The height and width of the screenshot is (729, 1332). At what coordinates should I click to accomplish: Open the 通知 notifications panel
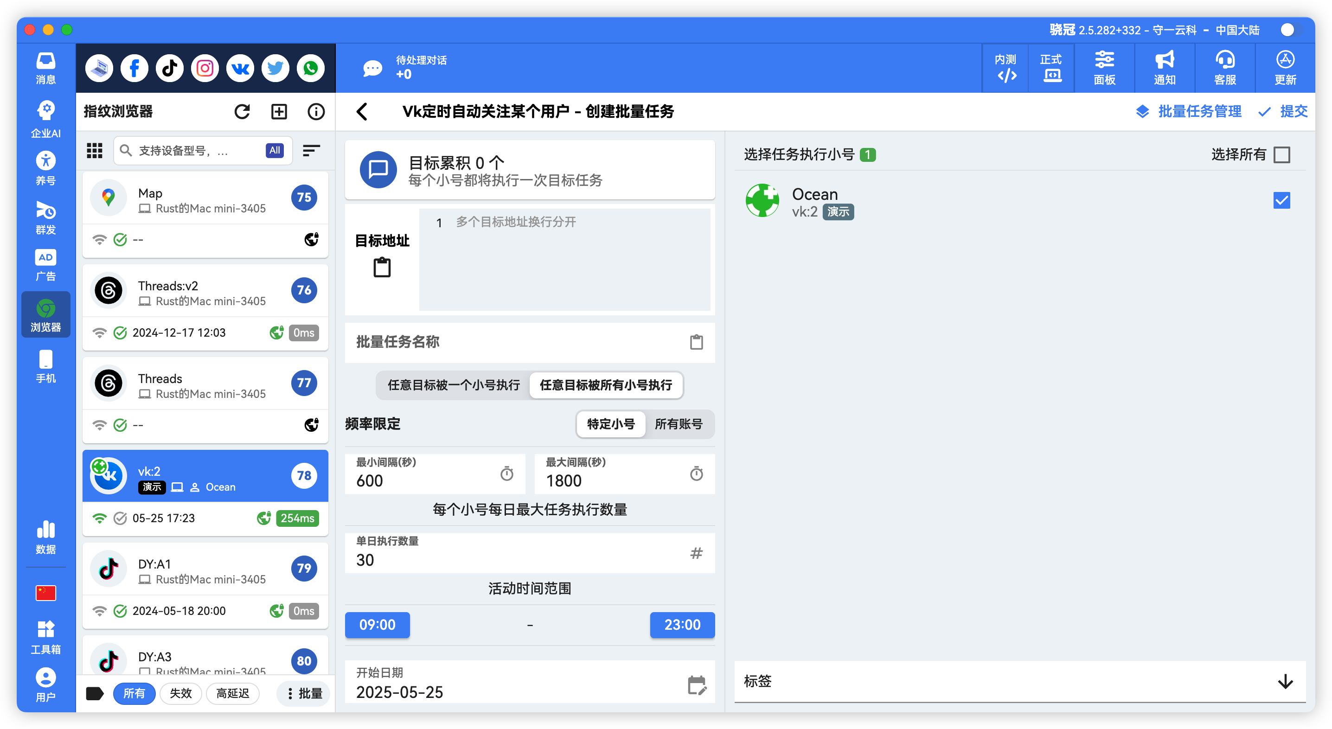[1164, 68]
